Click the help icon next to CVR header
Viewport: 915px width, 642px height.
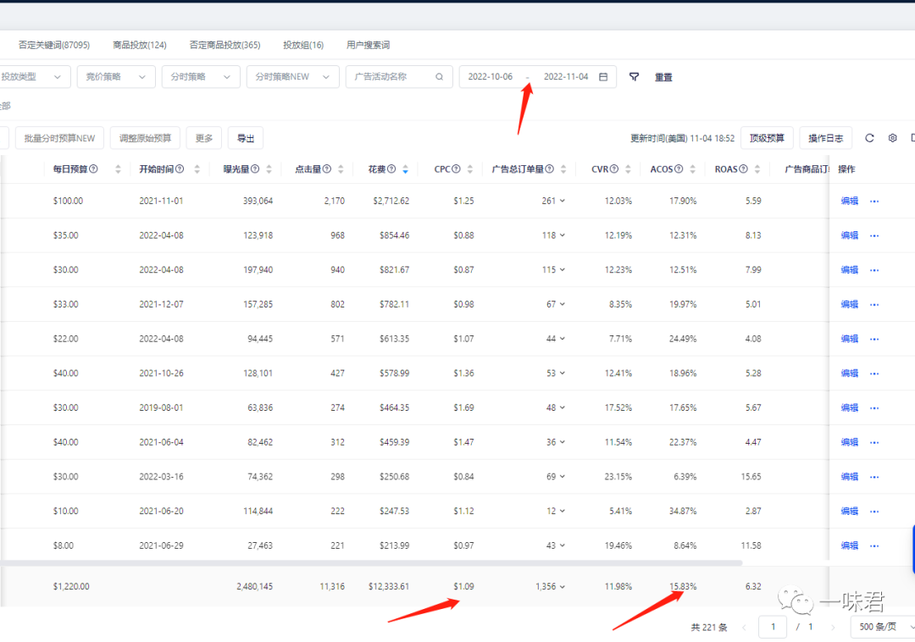tap(614, 169)
